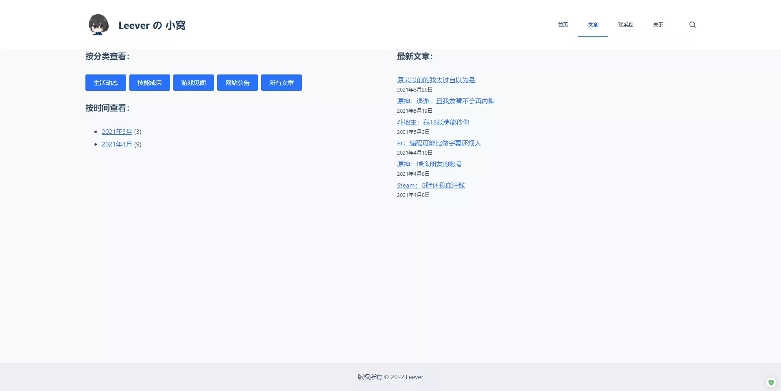Open the 联系我 menu item

tap(625, 25)
